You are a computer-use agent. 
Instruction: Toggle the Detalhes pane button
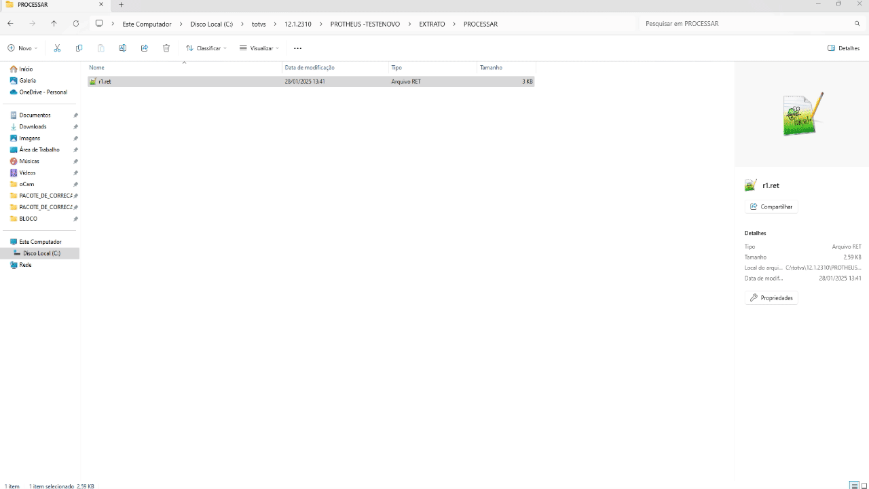point(844,48)
